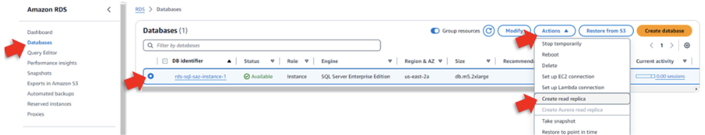
Task: Click the Instance role cell
Action: point(297,76)
